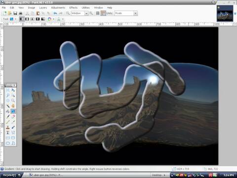Click the Windows start button
Viewport: 237px width, 178px height.
[x=11, y=175]
